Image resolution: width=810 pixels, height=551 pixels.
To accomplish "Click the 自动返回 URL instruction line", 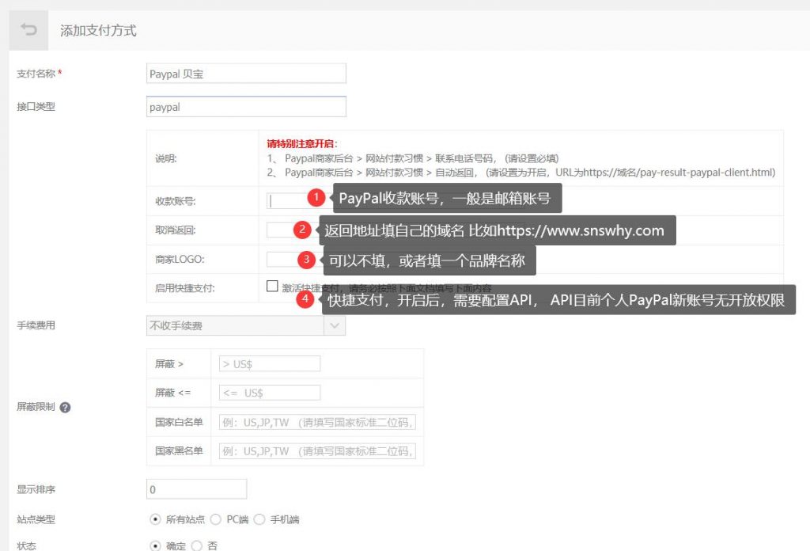I will [520, 172].
